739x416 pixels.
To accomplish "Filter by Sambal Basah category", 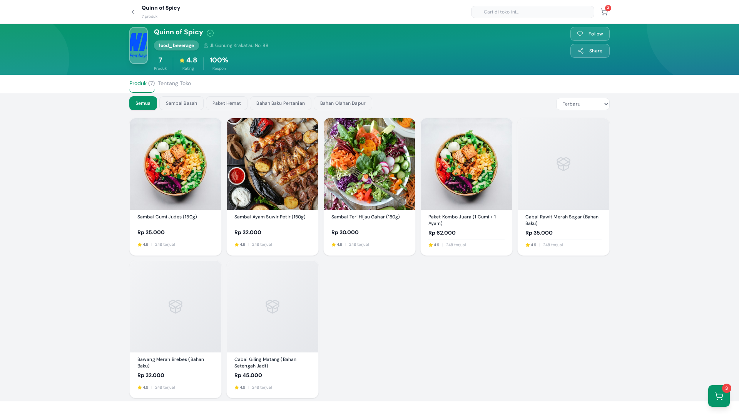I will [x=181, y=103].
